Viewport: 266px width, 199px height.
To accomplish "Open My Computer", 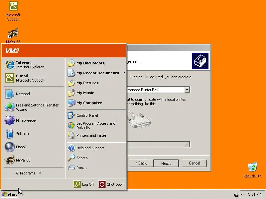I will pyautogui.click(x=96, y=103).
